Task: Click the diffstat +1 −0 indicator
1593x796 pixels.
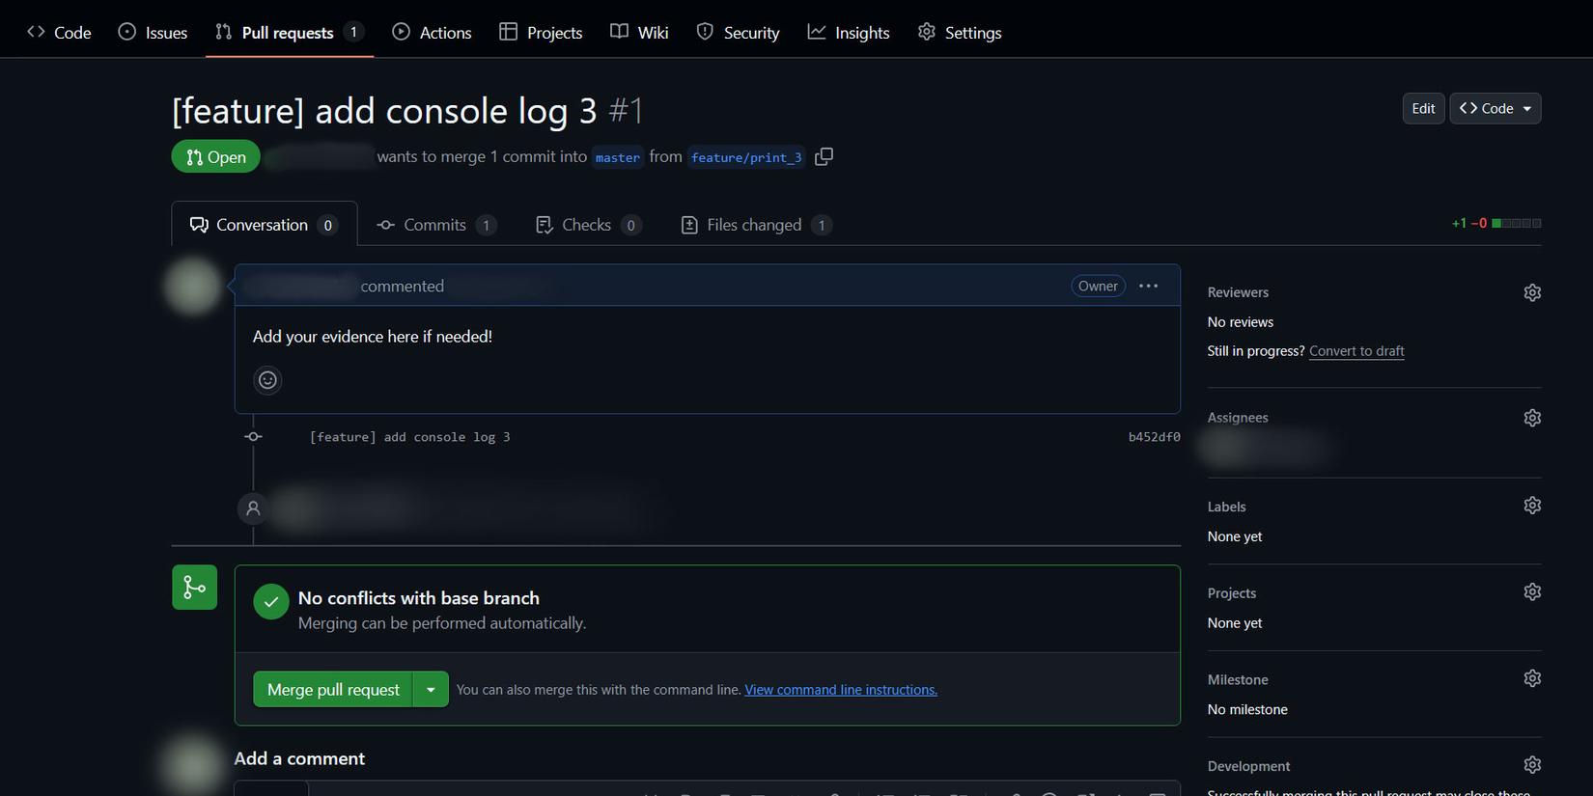Action: [1495, 223]
